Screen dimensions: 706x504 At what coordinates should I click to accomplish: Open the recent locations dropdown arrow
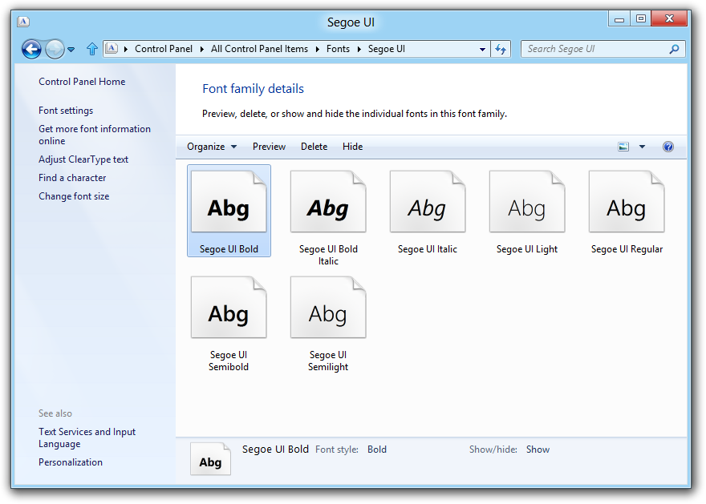coord(71,50)
